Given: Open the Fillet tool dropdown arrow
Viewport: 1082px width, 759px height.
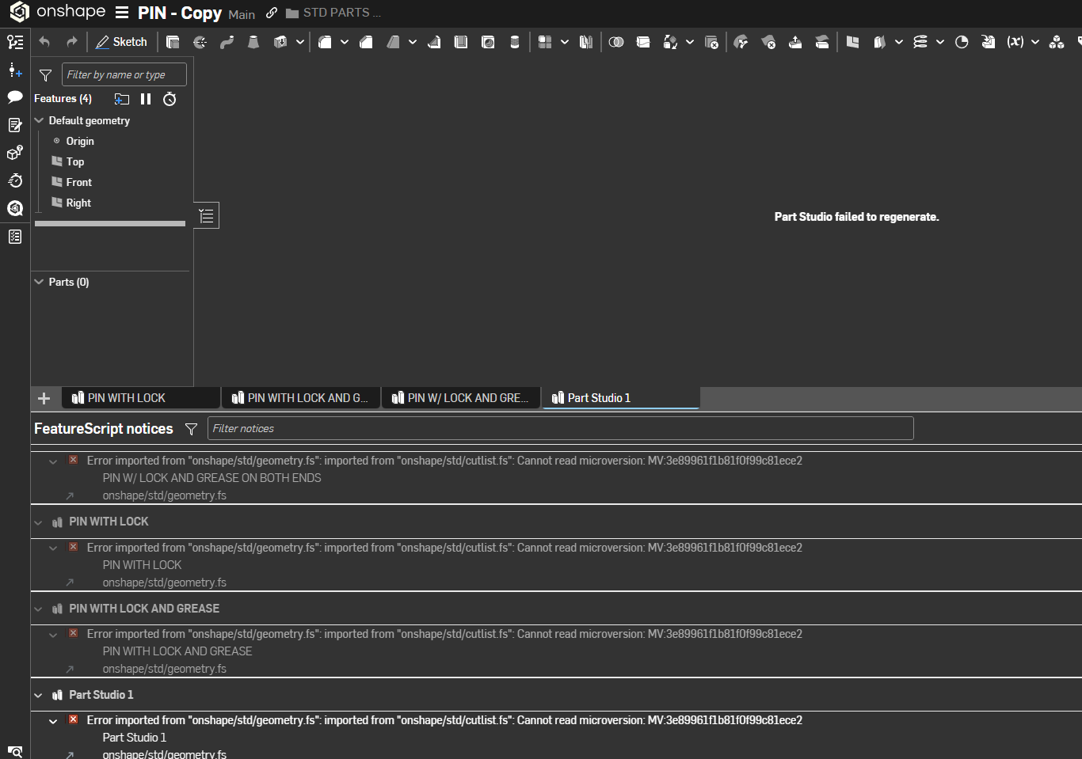Looking at the screenshot, I should point(345,42).
